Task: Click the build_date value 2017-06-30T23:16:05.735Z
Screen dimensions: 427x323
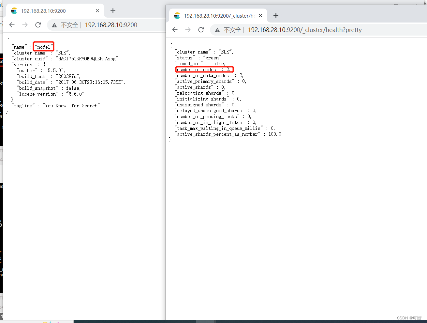Action: click(90, 82)
